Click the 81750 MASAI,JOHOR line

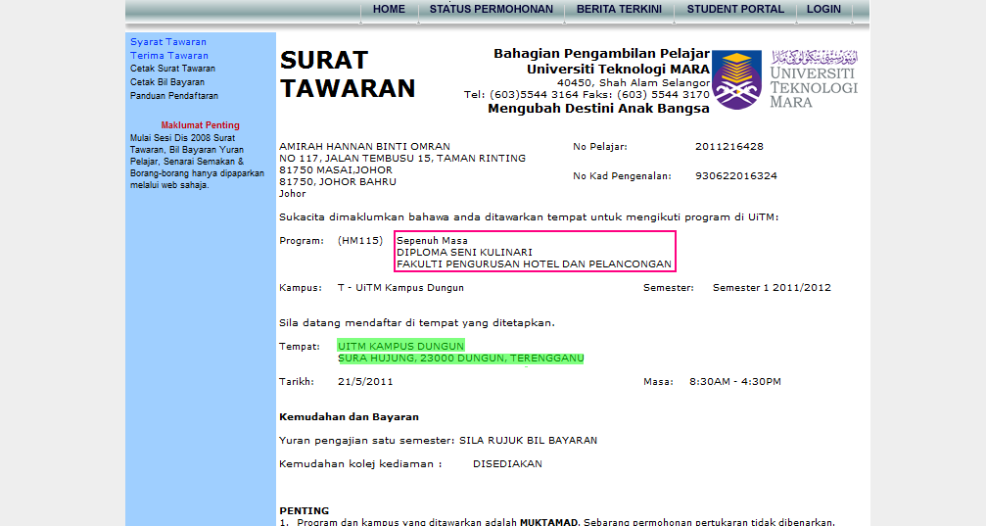336,170
